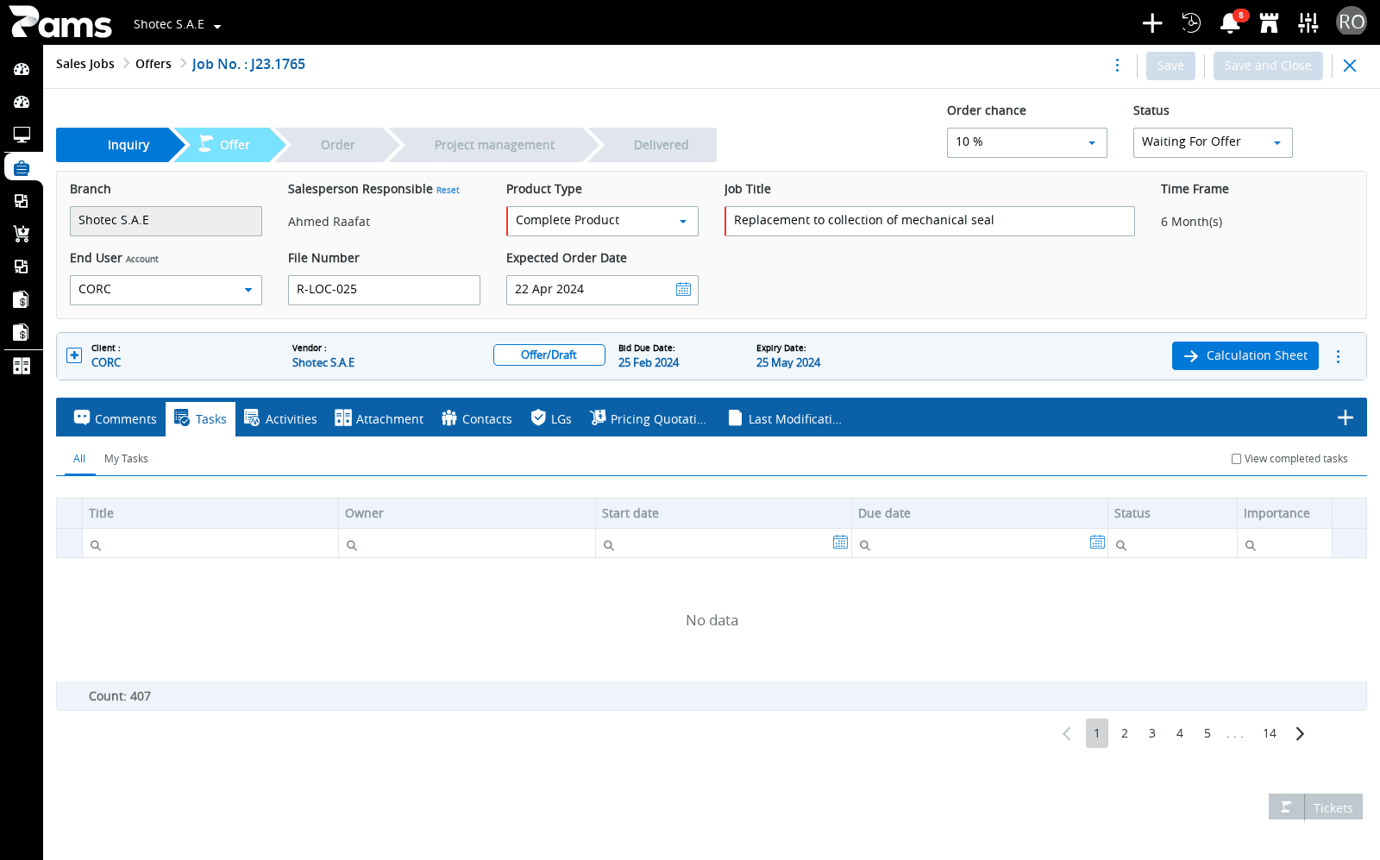Viewport: 1380px width, 860px height.
Task: Open the LGs tab
Action: [551, 419]
